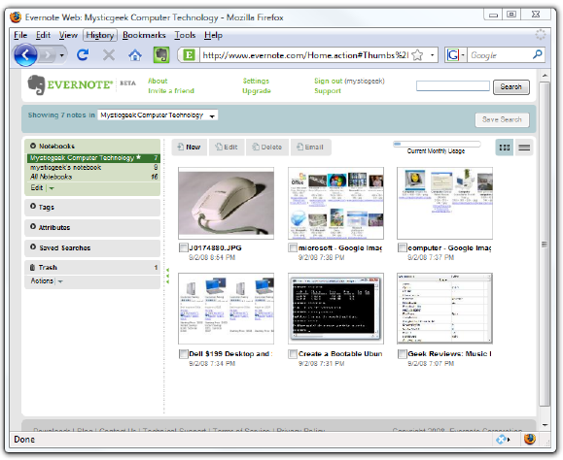
Task: Go to Firefox home page icon
Action: 135,55
